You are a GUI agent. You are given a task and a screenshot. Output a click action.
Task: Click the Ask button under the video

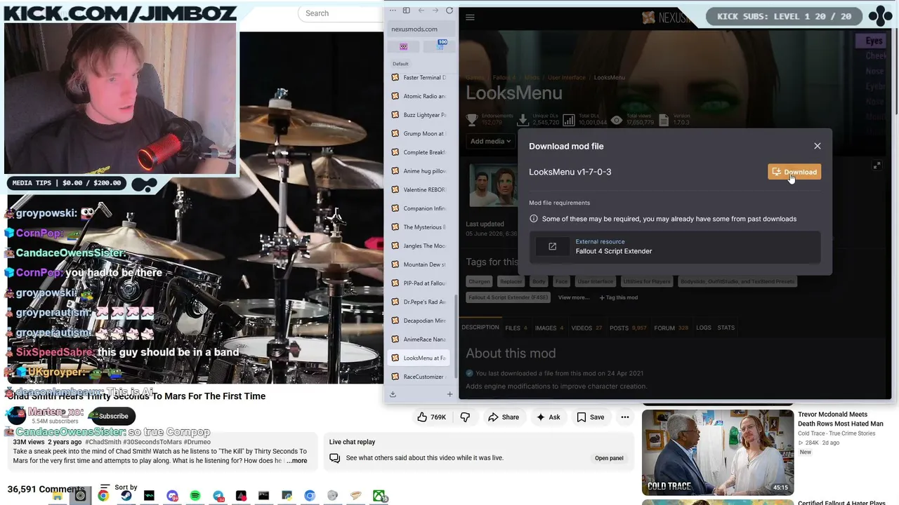click(548, 417)
